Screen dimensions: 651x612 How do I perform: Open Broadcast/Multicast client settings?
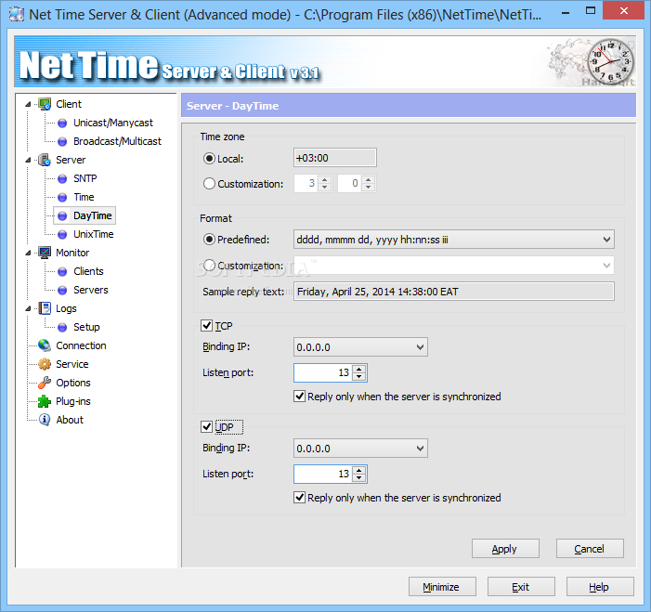(117, 141)
